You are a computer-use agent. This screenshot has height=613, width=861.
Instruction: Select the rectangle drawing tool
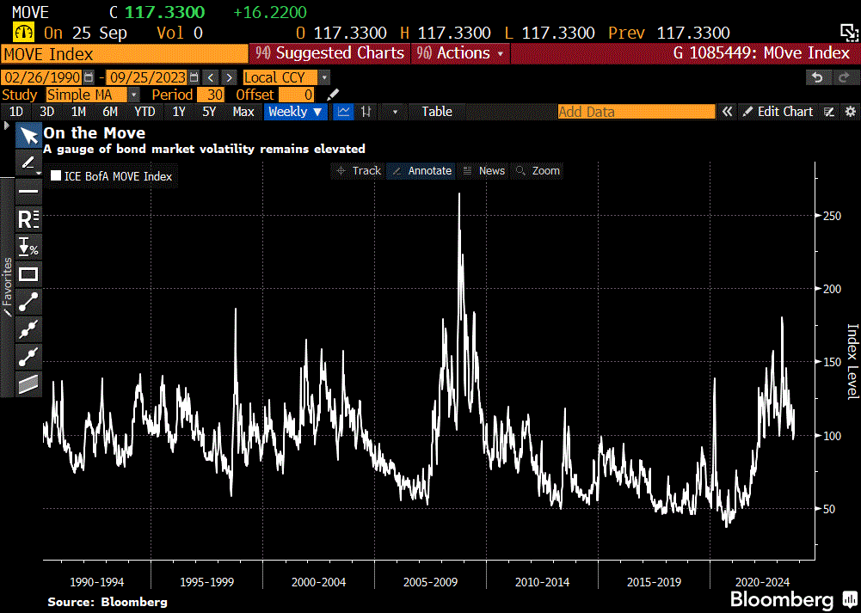pyautogui.click(x=28, y=274)
